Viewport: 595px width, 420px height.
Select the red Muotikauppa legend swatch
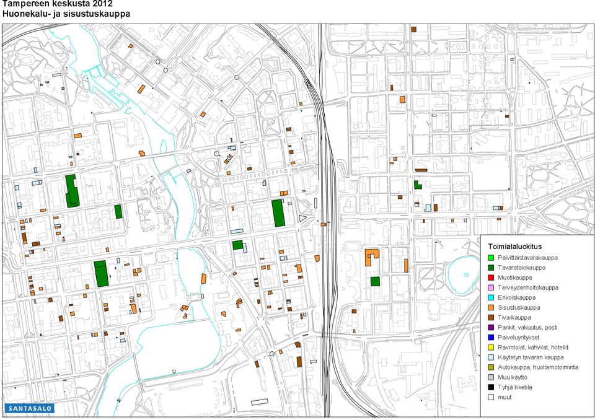pos(491,278)
